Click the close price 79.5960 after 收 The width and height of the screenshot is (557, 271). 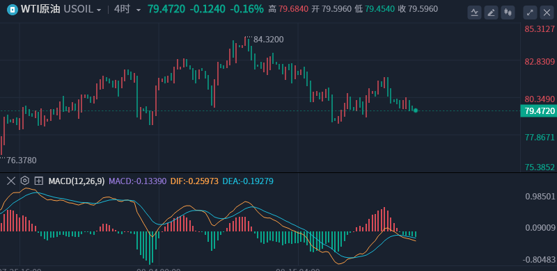[423, 9]
